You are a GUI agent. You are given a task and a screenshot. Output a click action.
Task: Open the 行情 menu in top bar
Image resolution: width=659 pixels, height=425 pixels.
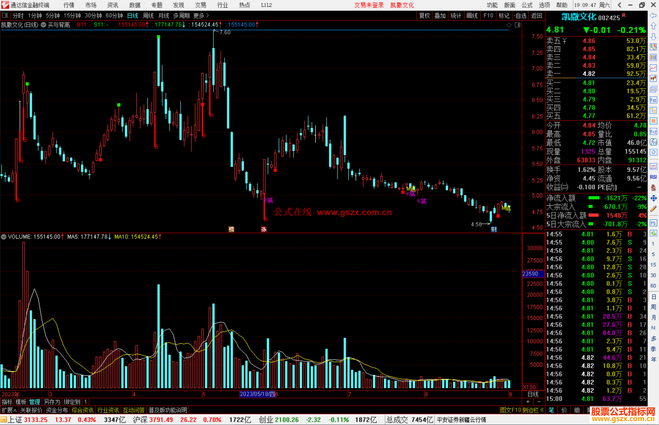click(x=69, y=5)
